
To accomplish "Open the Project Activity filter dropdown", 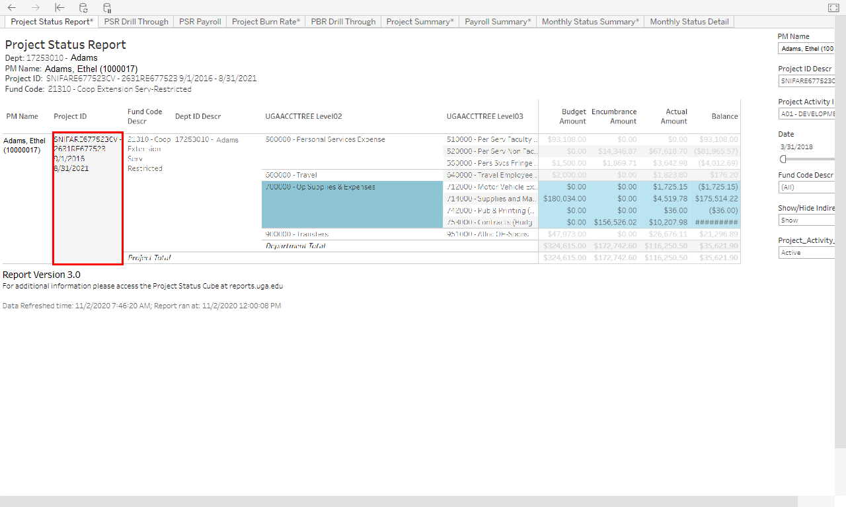I will point(806,114).
